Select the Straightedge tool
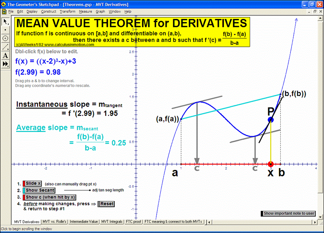This screenshot has width=324, height=233. click(5, 46)
